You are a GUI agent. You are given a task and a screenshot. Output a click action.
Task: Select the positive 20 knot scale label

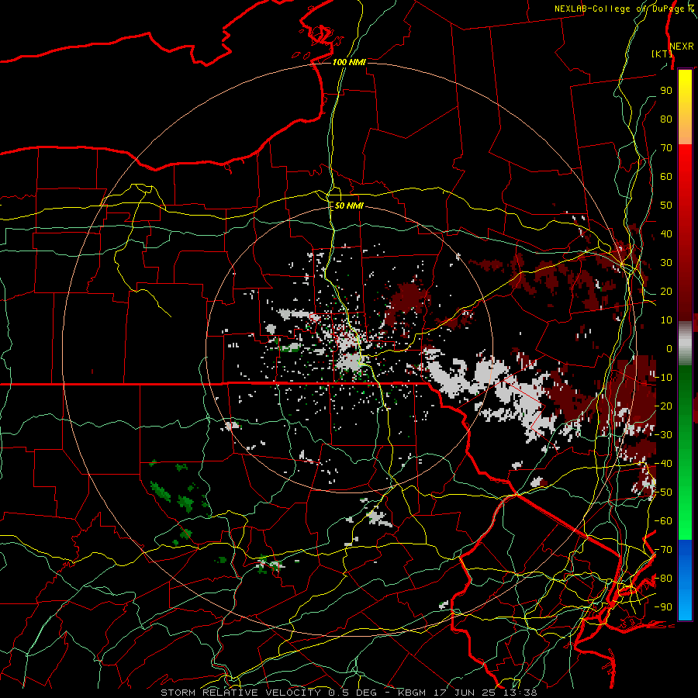pos(666,291)
